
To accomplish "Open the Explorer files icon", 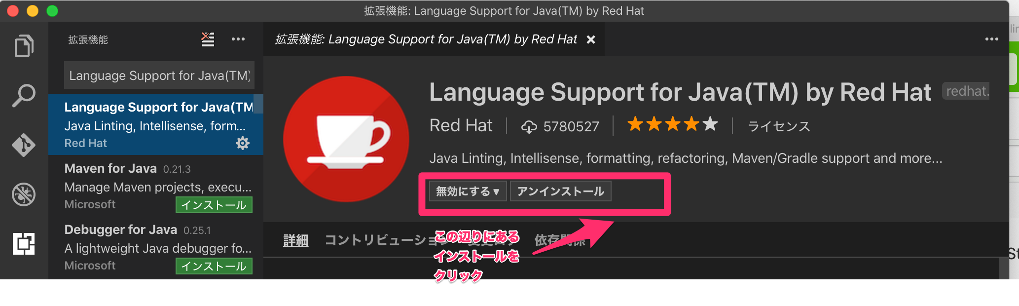I will [x=24, y=46].
